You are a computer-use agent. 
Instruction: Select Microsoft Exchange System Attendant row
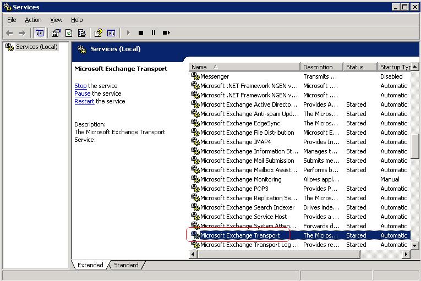pos(299,225)
